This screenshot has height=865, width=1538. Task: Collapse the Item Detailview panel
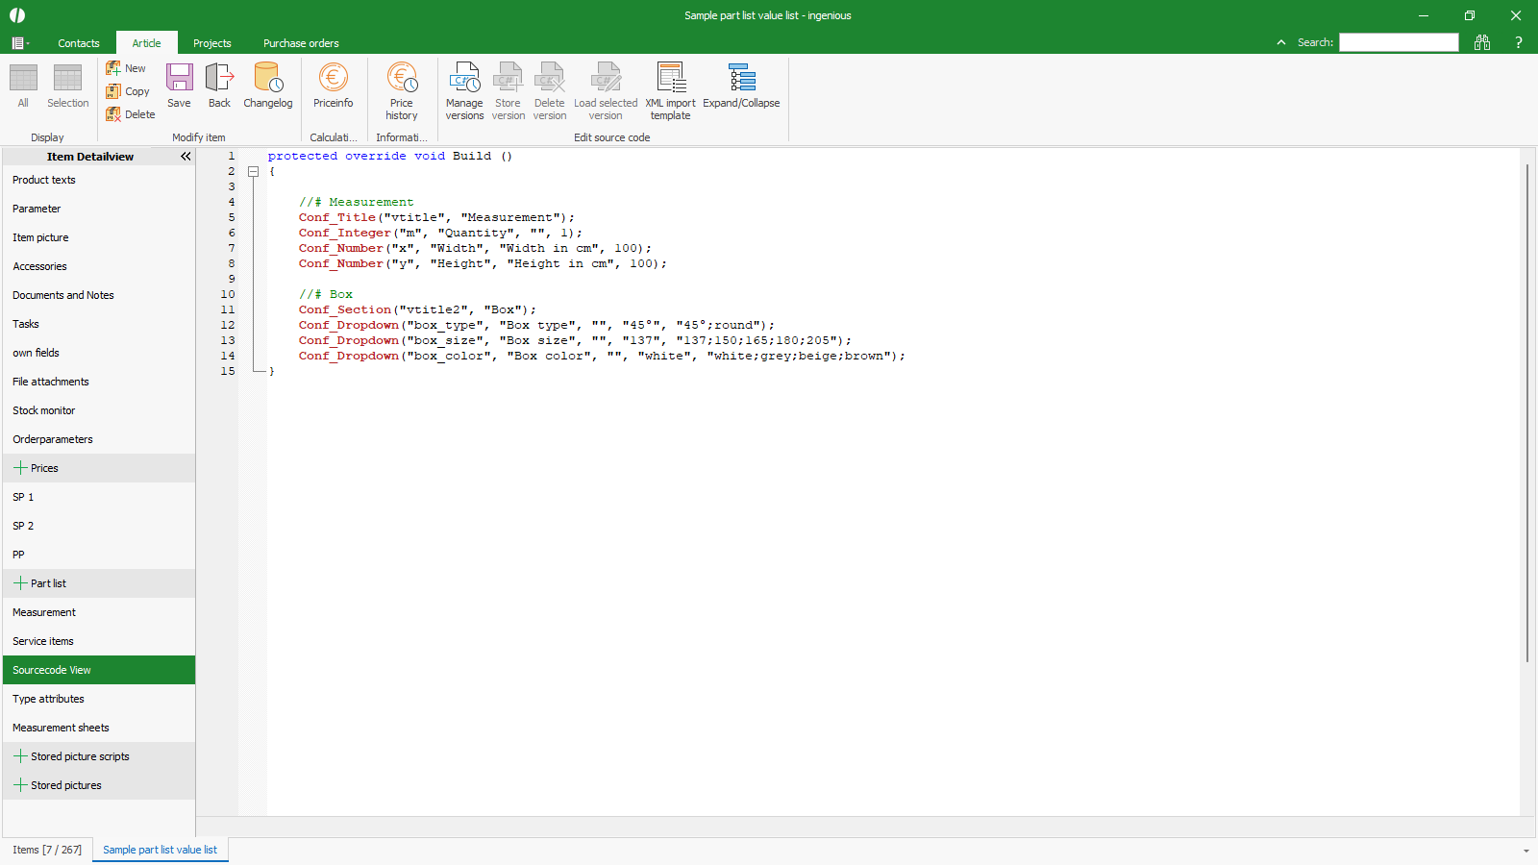tap(186, 157)
